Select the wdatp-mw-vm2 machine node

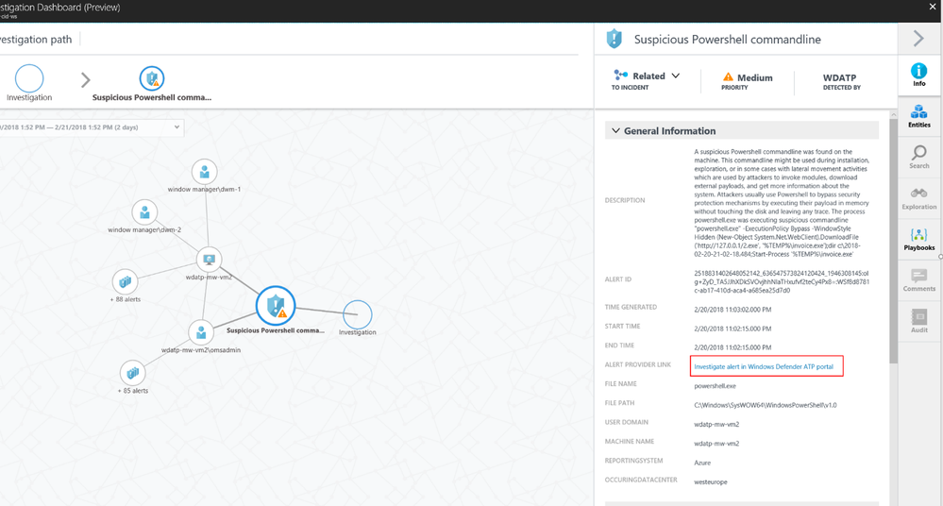[209, 260]
